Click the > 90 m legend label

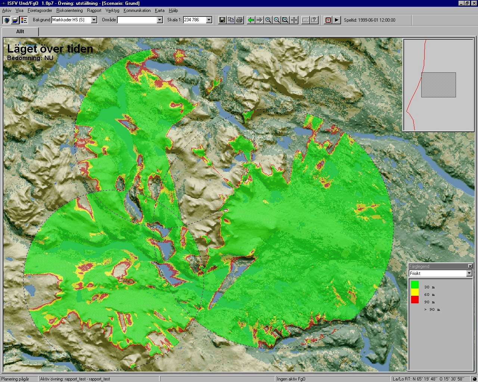[432, 310]
